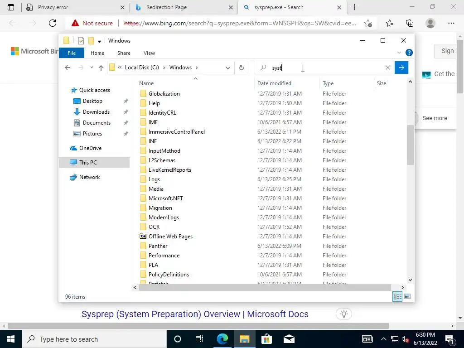The image size is (464, 348).
Task: Click the taskbar Type here to search box
Action: point(94,339)
